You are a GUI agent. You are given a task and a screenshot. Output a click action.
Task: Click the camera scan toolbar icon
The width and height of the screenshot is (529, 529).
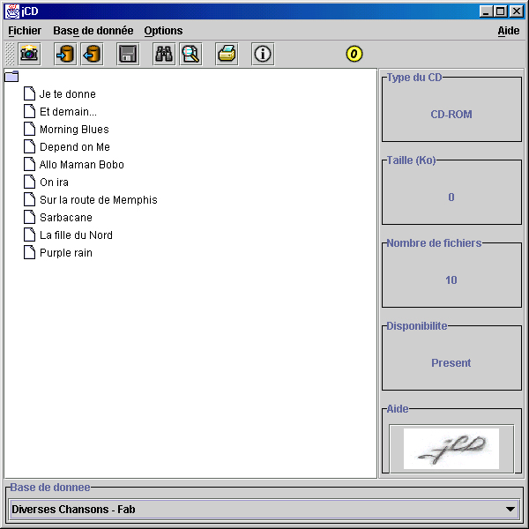point(30,54)
